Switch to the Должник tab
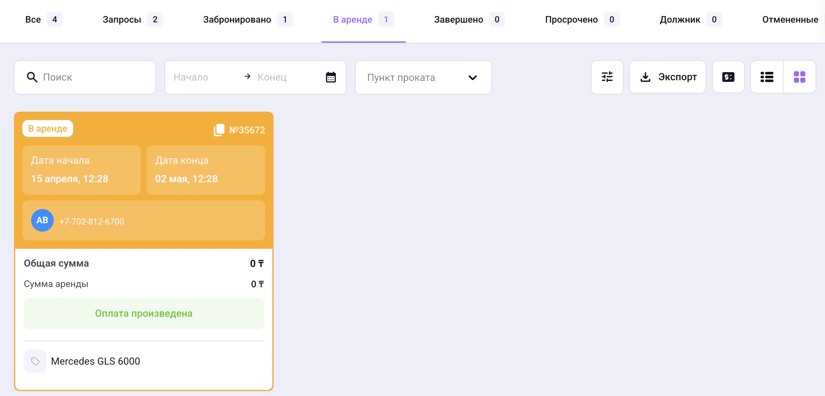 (679, 19)
